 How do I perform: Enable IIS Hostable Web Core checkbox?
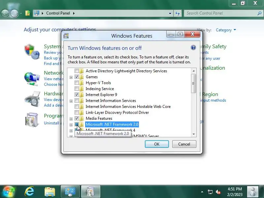pos(77,106)
